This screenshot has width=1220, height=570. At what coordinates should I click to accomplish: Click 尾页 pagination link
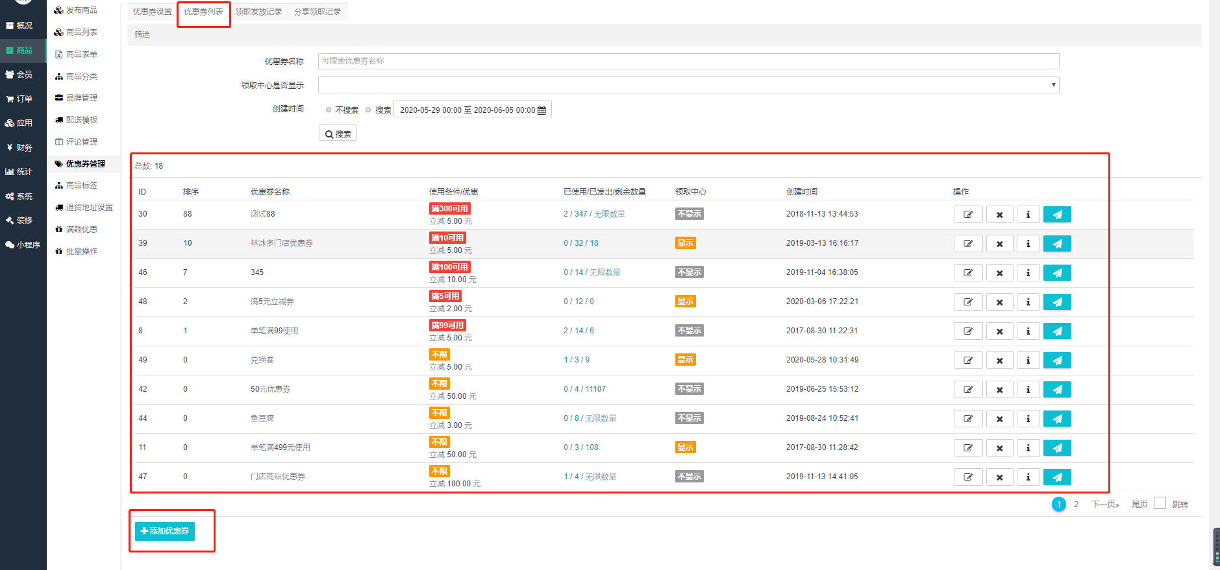[x=1139, y=505]
